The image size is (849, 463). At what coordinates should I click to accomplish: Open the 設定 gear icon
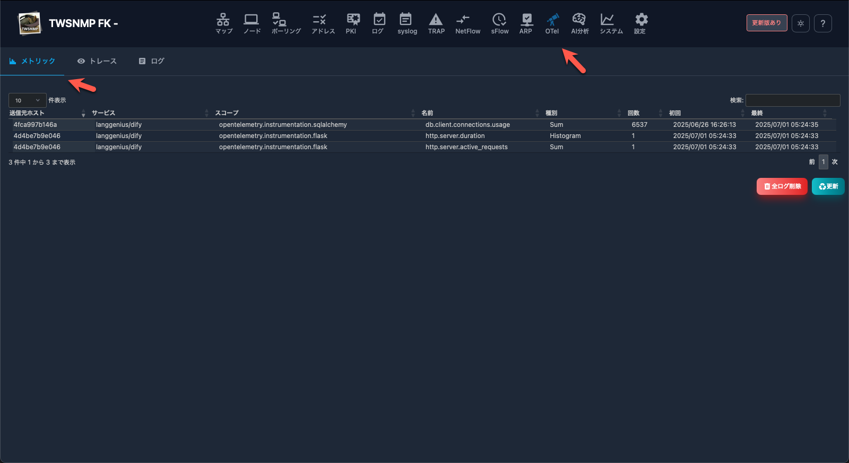coord(640,23)
